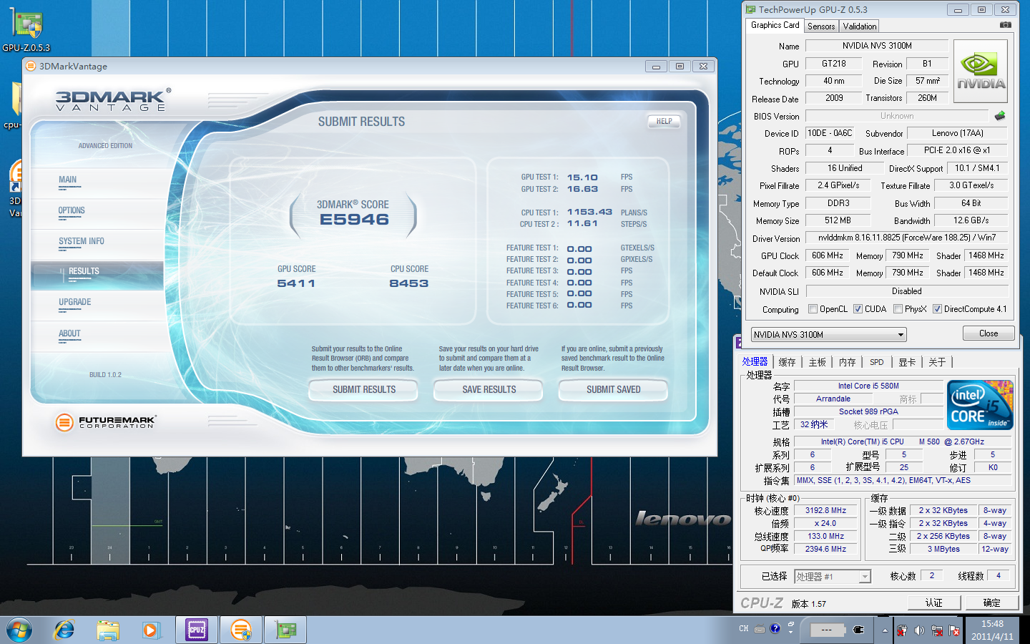The image size is (1030, 644).
Task: Click the 认证 button in CPU-Z
Action: tap(934, 603)
